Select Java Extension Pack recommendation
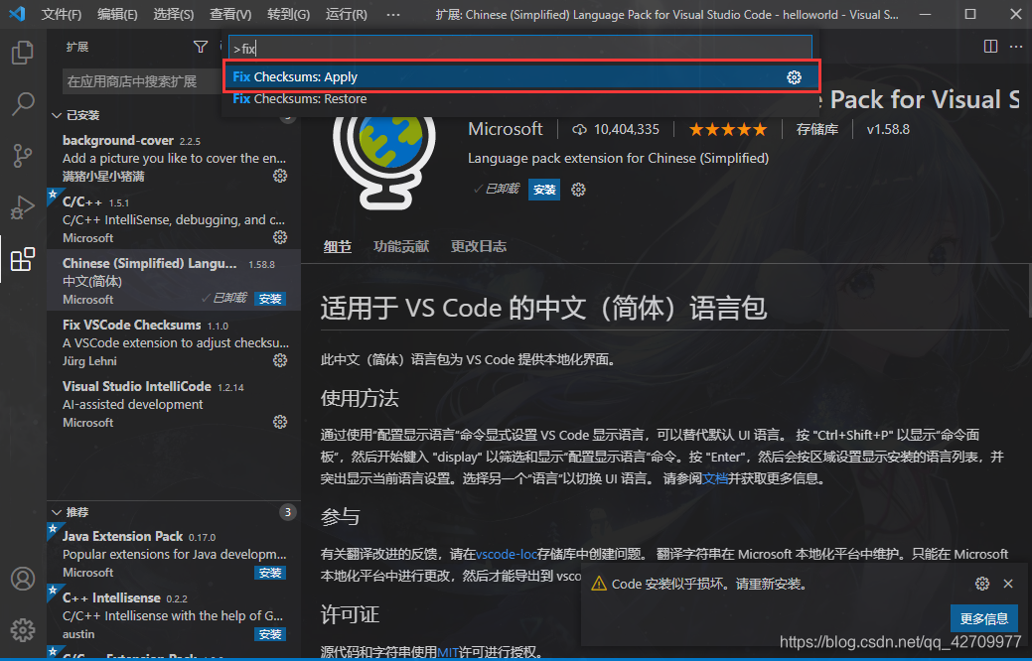 click(174, 554)
